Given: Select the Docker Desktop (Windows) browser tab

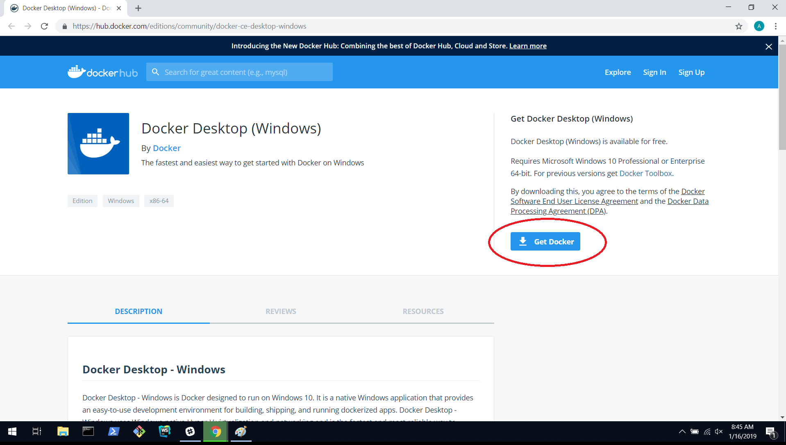Looking at the screenshot, I should coord(66,8).
